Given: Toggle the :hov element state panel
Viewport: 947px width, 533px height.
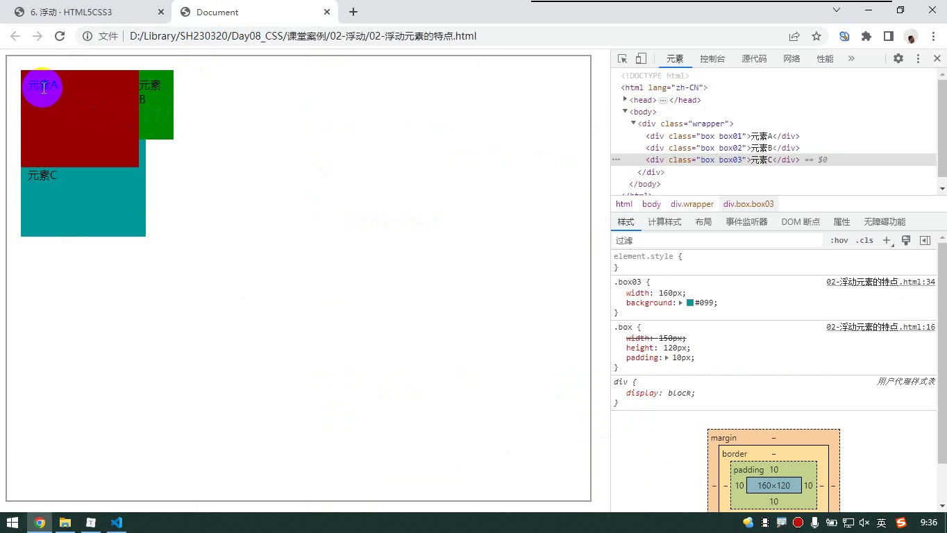Looking at the screenshot, I should (x=839, y=240).
